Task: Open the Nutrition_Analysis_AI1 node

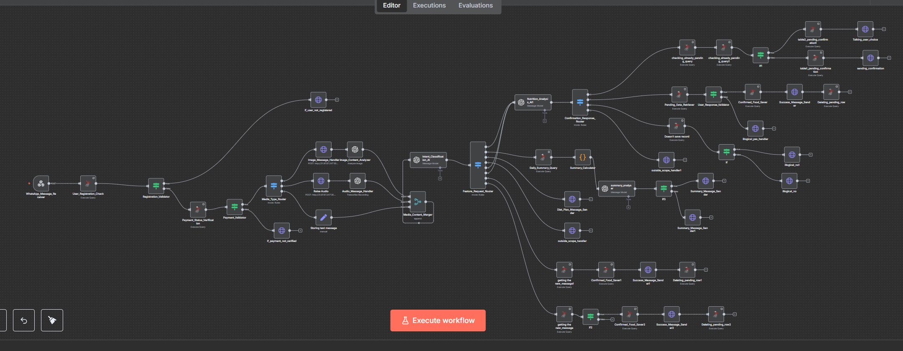Action: click(x=533, y=102)
